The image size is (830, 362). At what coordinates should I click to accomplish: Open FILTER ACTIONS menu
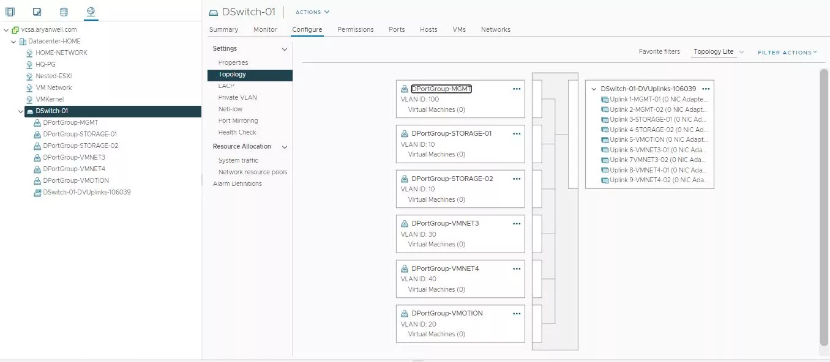[787, 53]
